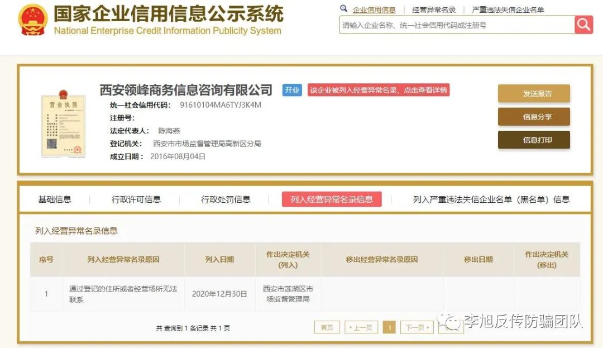This screenshot has width=603, height=348.
Task: Click the 上一页 previous page button
Action: (x=361, y=328)
